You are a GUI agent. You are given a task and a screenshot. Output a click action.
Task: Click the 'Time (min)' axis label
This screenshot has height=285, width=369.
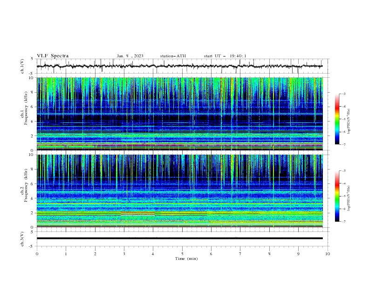point(186,258)
